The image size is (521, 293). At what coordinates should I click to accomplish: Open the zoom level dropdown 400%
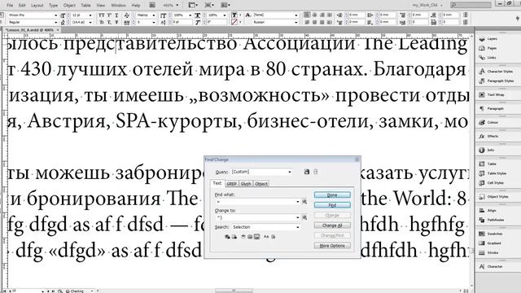[x=171, y=6]
